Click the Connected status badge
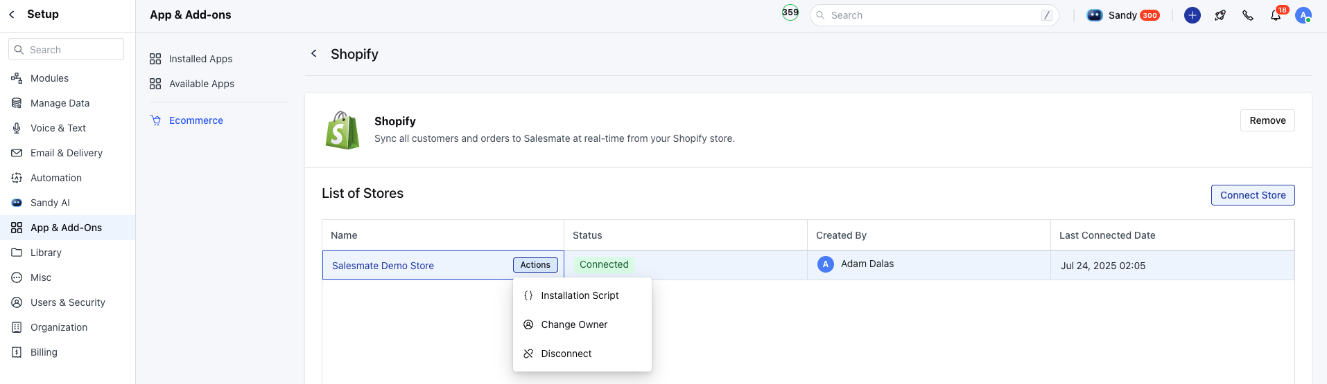The width and height of the screenshot is (1327, 384). pyautogui.click(x=604, y=264)
